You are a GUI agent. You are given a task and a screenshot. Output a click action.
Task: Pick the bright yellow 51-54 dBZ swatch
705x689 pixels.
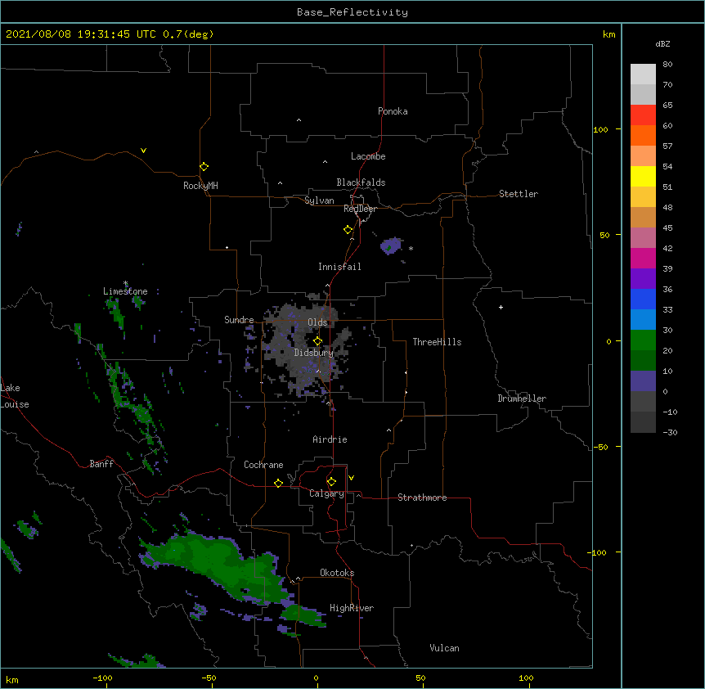click(643, 176)
